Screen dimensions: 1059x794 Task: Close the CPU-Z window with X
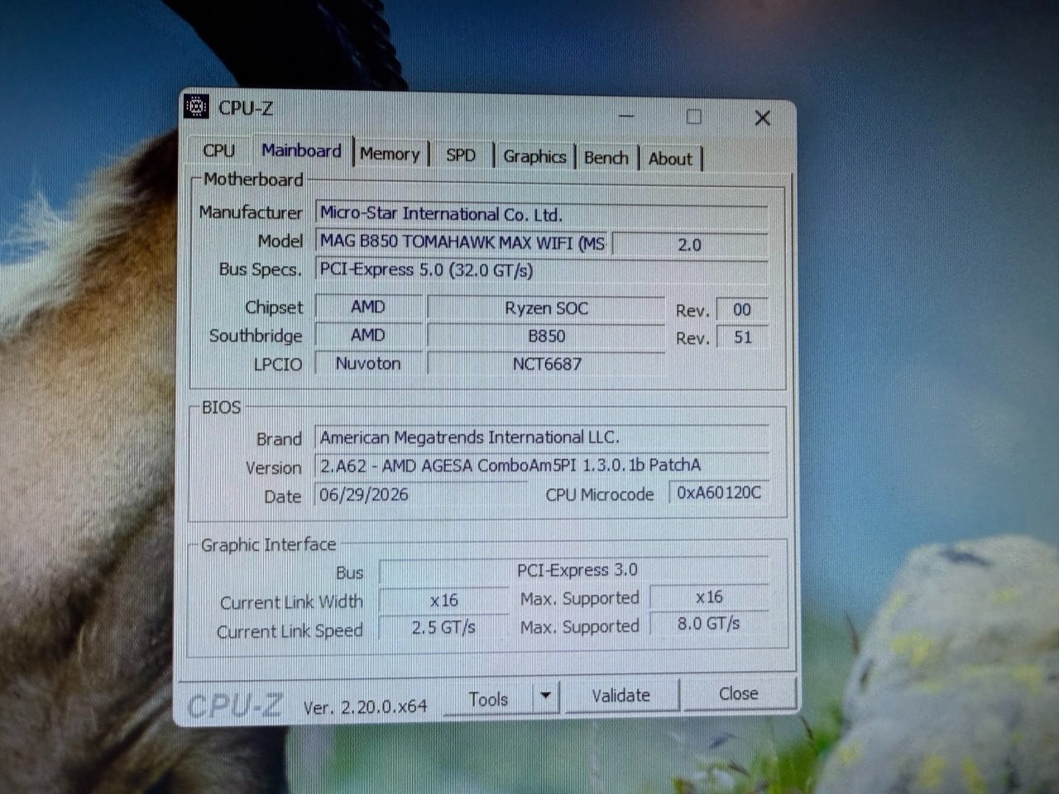pos(763,118)
